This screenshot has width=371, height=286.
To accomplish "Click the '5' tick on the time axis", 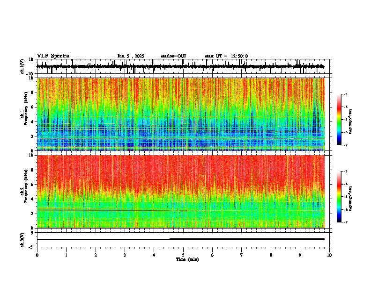I will click(x=183, y=255).
